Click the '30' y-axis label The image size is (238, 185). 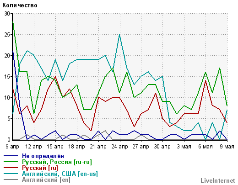click(x=7, y=14)
